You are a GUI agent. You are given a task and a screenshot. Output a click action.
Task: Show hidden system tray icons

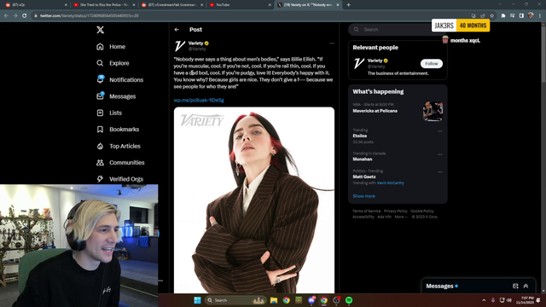[484, 300]
